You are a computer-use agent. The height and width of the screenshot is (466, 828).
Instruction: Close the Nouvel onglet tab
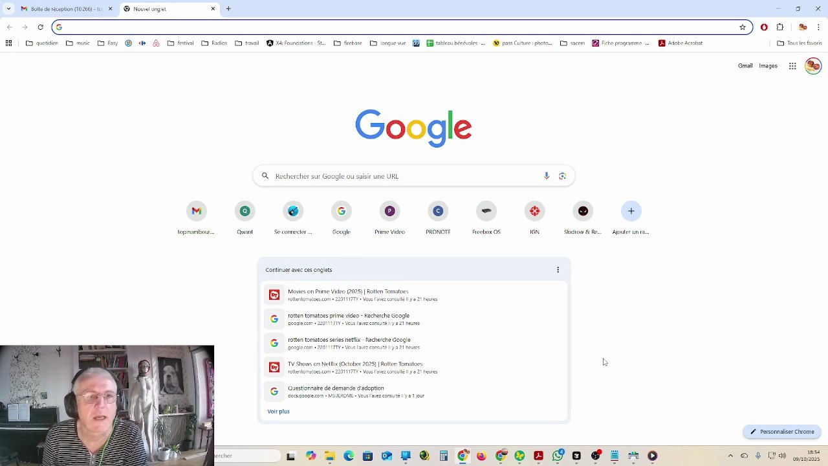click(x=213, y=9)
